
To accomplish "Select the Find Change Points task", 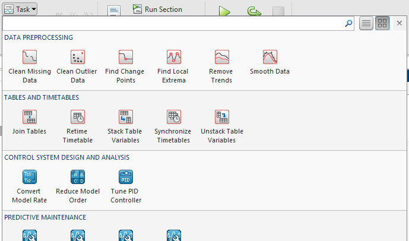I will [x=125, y=66].
